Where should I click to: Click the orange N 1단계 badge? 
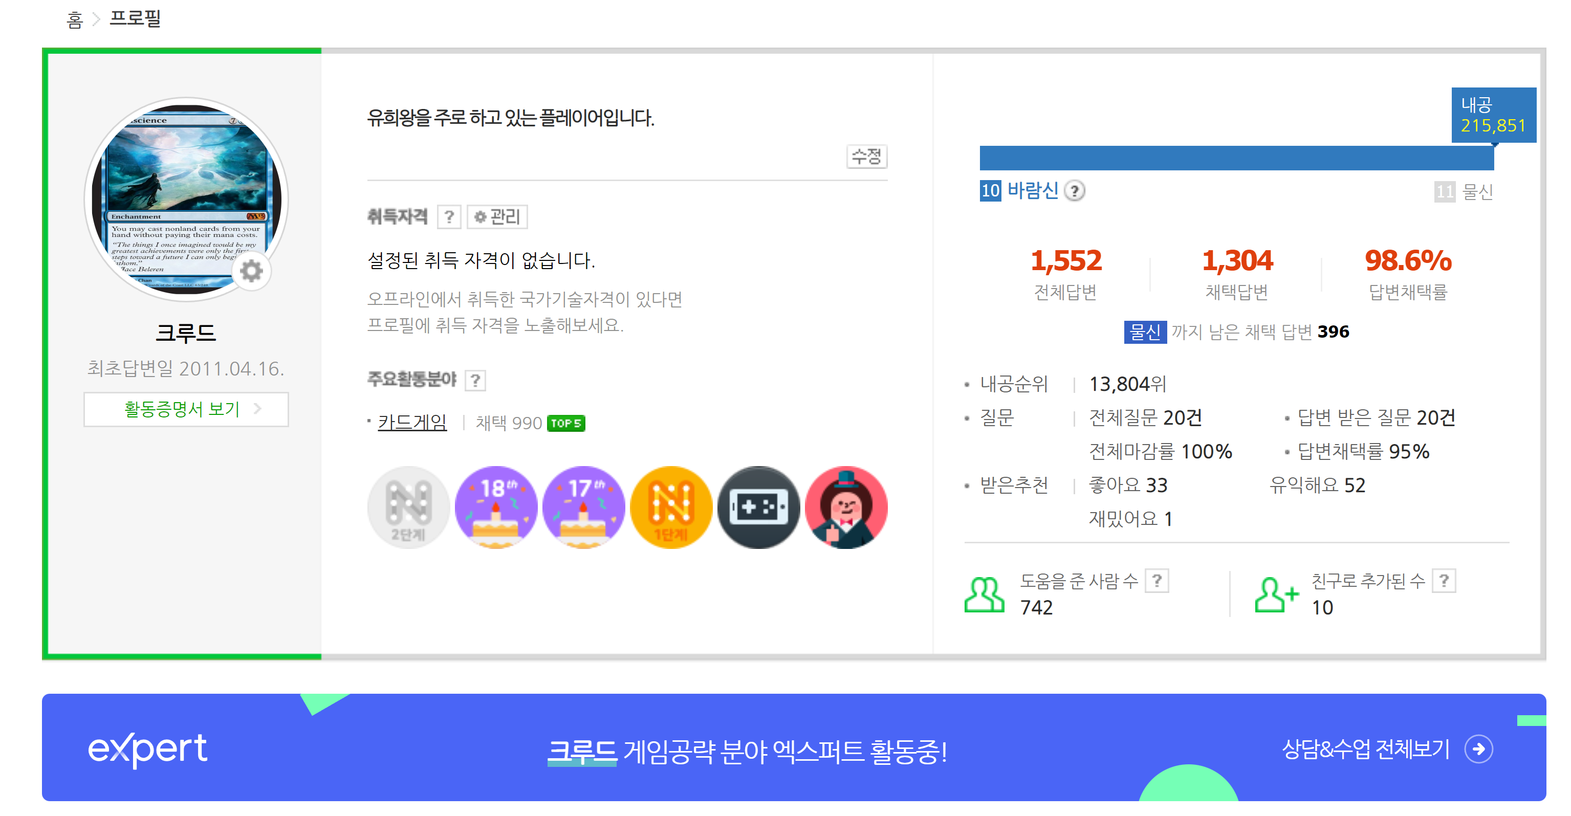tap(671, 508)
